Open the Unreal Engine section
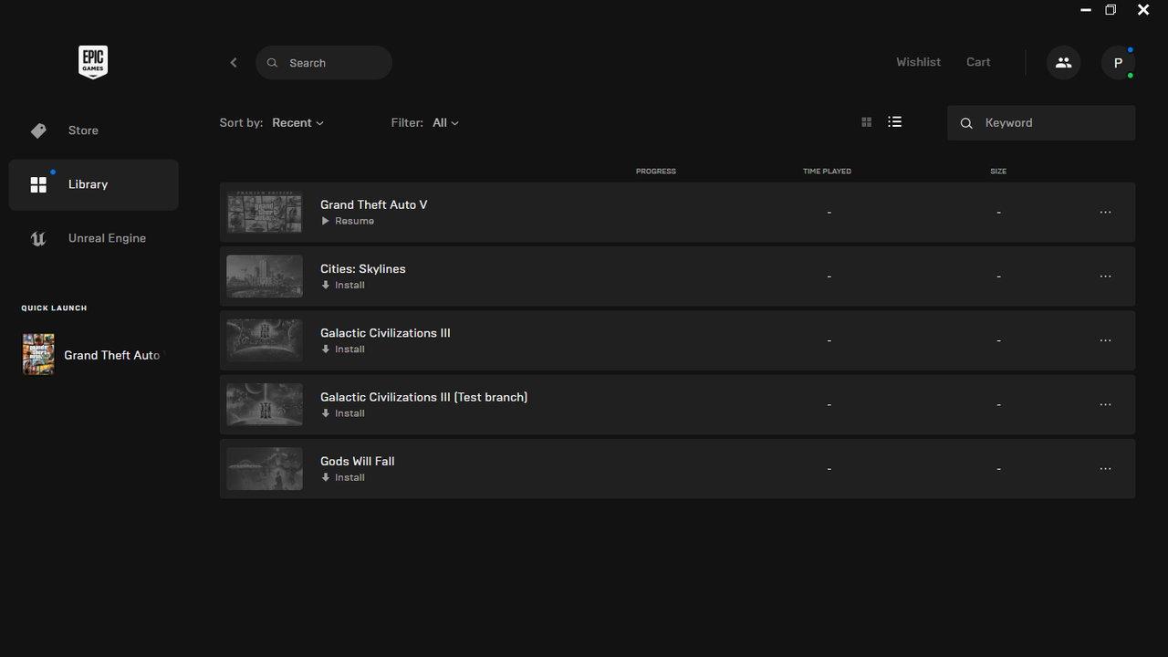Image resolution: width=1168 pixels, height=657 pixels. point(93,238)
